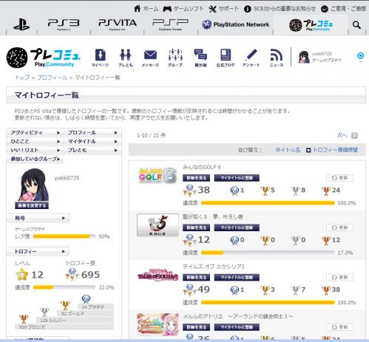Viewport: 369px width, 342px height.
Task: Register メルルのアトリエ to マイタイトル
Action: click(x=237, y=327)
